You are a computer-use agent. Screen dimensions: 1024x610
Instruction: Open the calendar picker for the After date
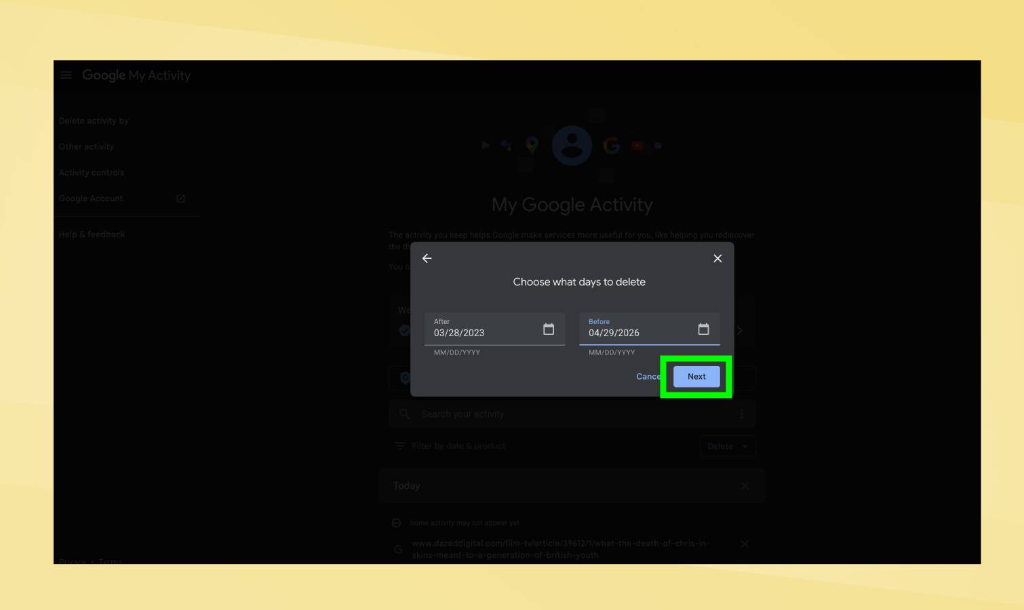click(549, 329)
